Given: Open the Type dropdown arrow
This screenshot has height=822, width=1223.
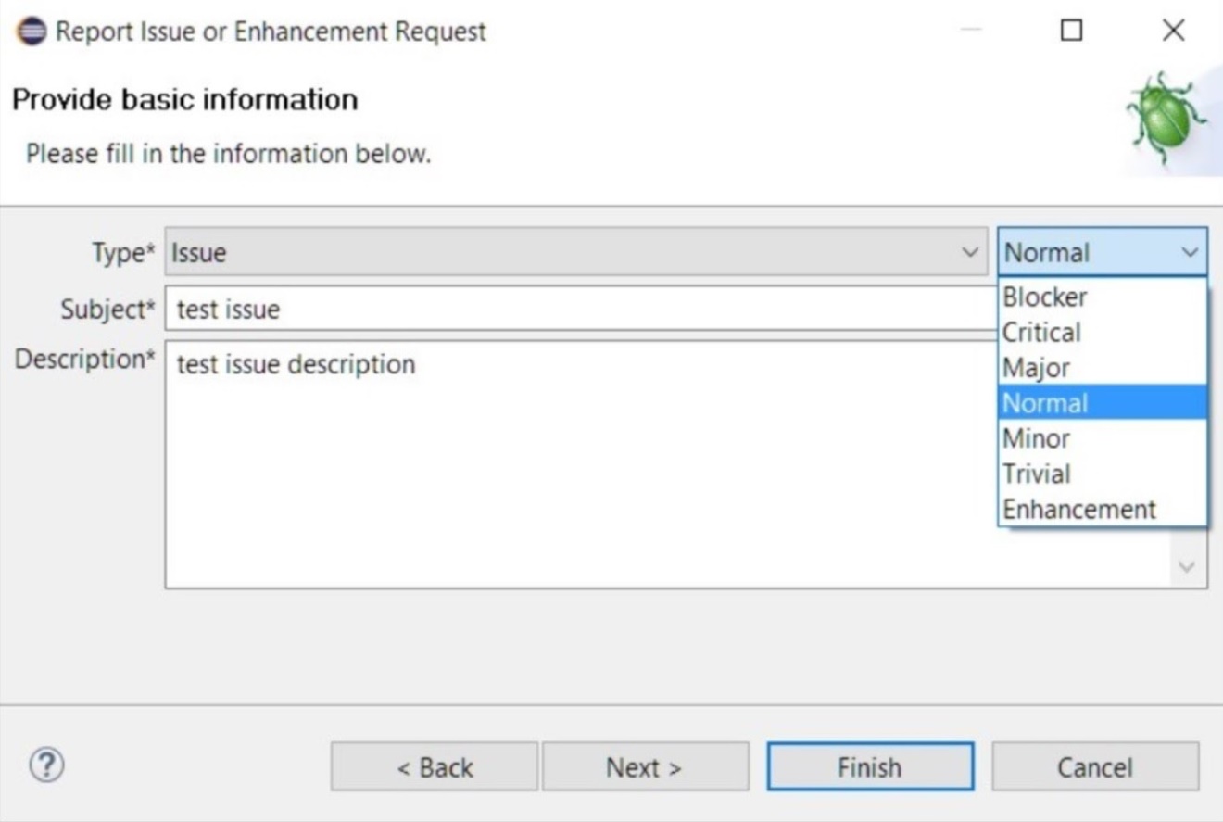Looking at the screenshot, I should point(969,252).
